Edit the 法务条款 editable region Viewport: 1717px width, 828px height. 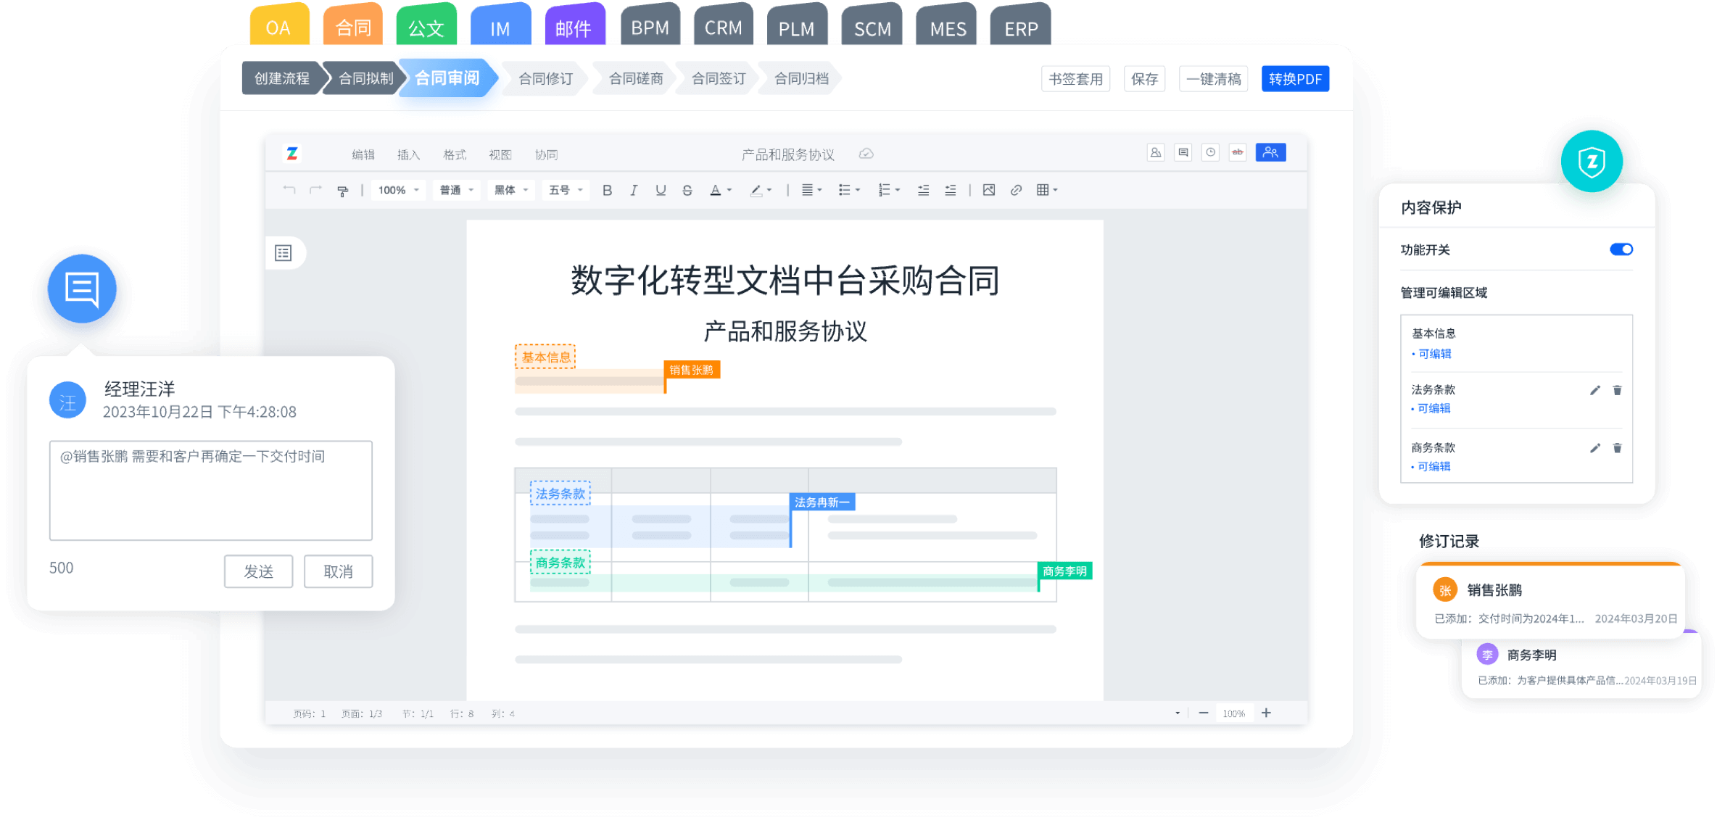(x=1594, y=390)
